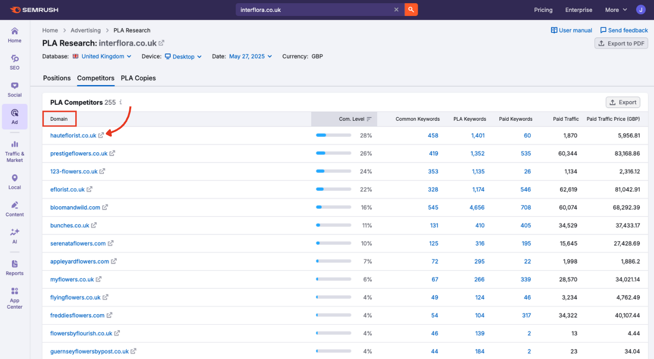654x359 pixels.
Task: Change the date May 27, 2025 dropdown
Action: tap(250, 56)
